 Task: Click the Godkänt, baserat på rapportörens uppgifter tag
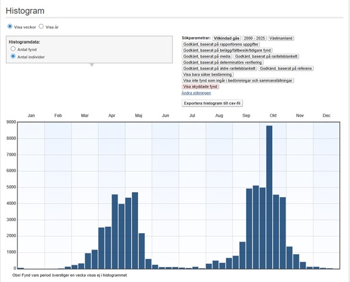click(x=219, y=44)
